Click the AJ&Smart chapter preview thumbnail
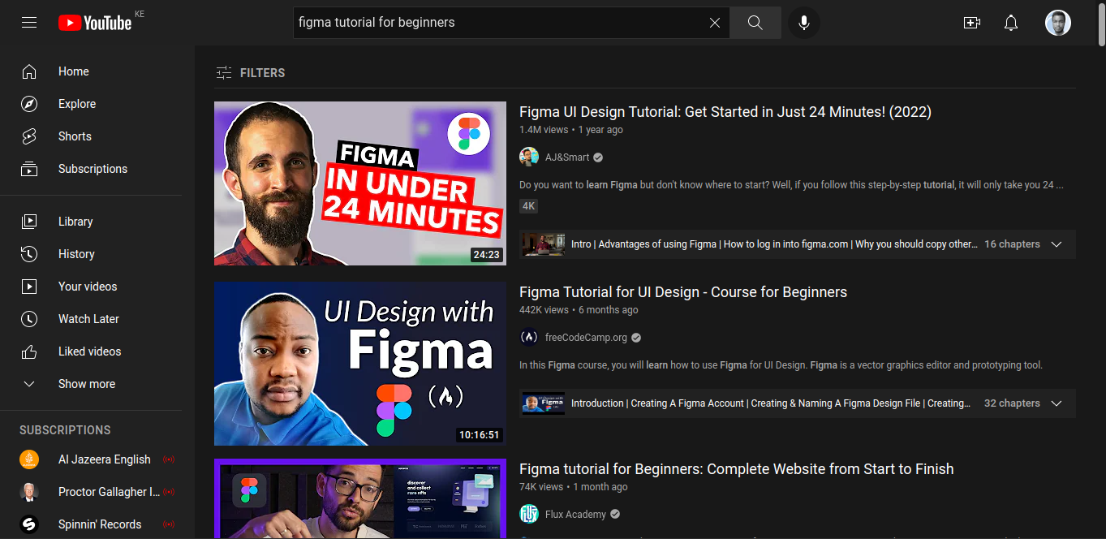The image size is (1106, 539). [544, 244]
